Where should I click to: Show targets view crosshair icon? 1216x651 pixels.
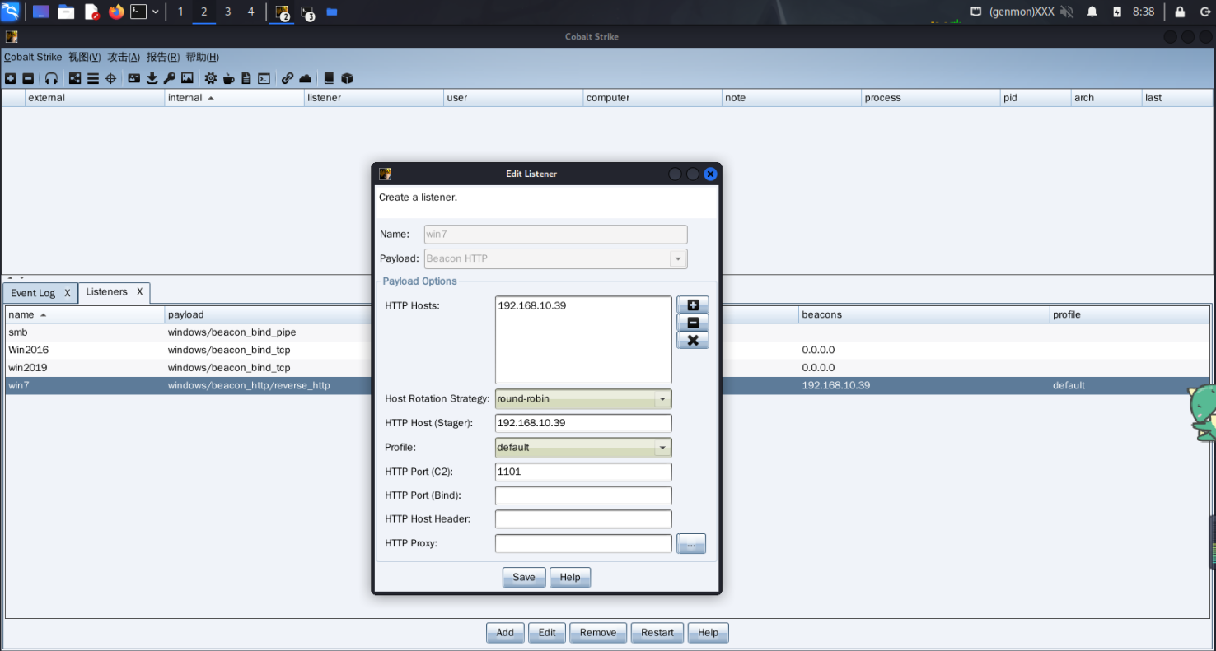(x=110, y=78)
